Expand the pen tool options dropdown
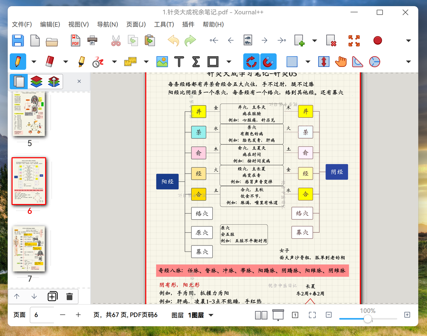 click(x=33, y=62)
